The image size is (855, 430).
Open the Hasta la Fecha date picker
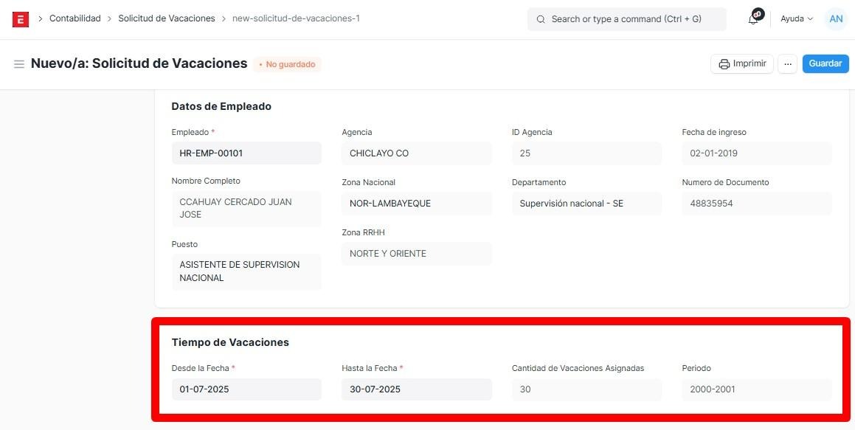tap(416, 389)
